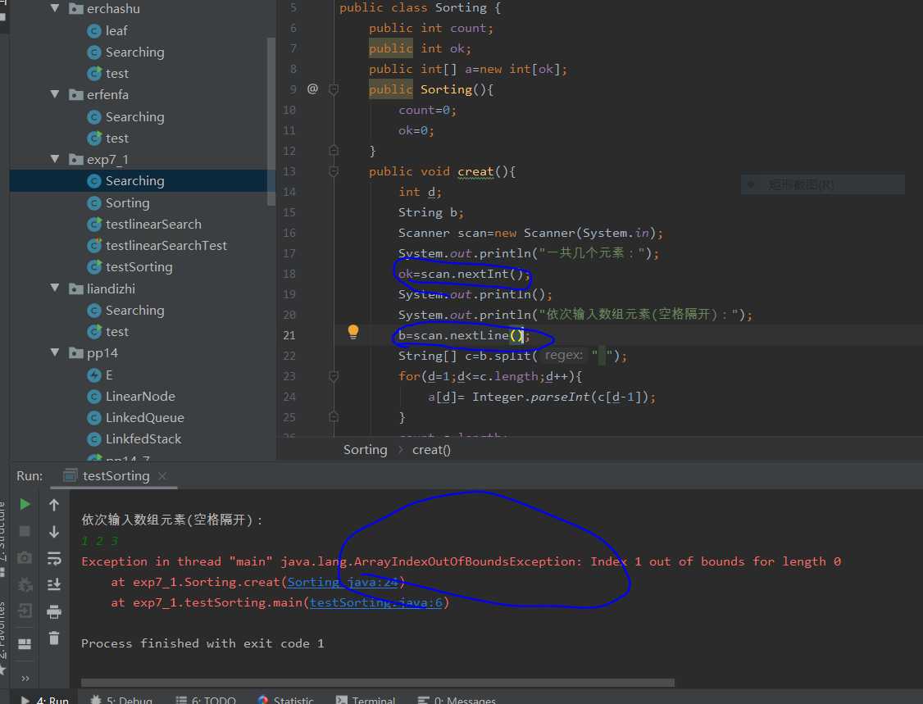
Task: Exit icon in Run panel sidebar
Action: [25, 611]
